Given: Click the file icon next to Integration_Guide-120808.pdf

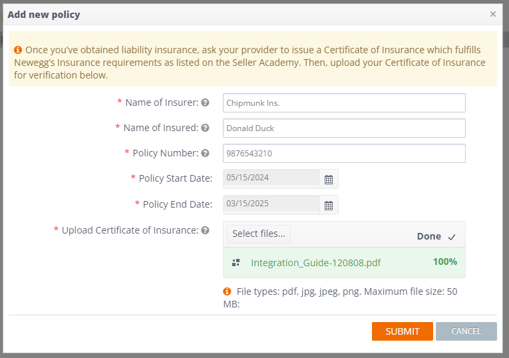Looking at the screenshot, I should [x=236, y=263].
